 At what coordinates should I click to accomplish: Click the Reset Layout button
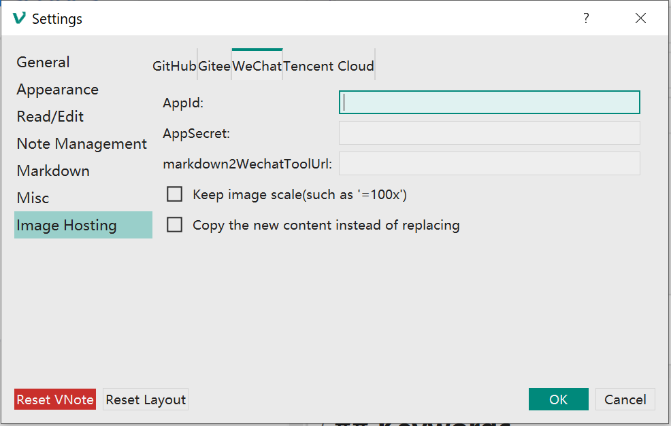pos(146,400)
